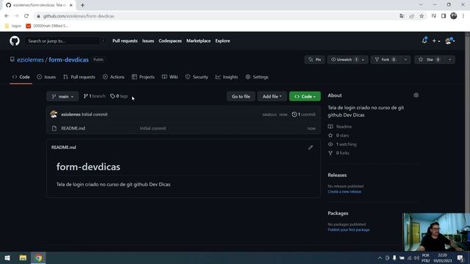View the 1 commit history link
Image resolution: width=470 pixels, height=264 pixels.
(x=303, y=114)
